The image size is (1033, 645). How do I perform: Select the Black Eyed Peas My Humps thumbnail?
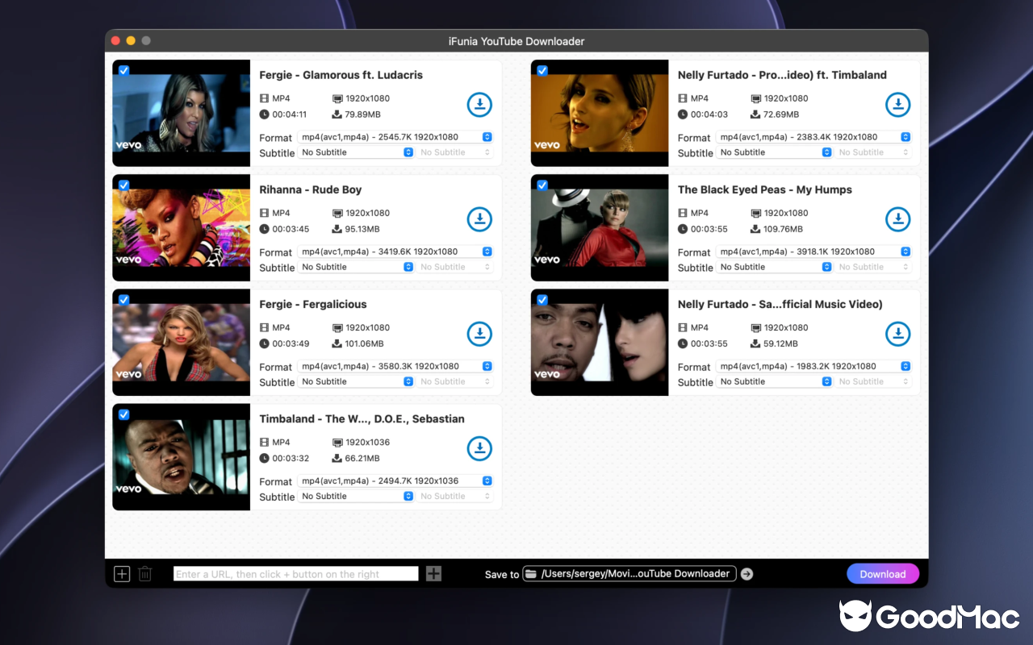click(x=600, y=227)
